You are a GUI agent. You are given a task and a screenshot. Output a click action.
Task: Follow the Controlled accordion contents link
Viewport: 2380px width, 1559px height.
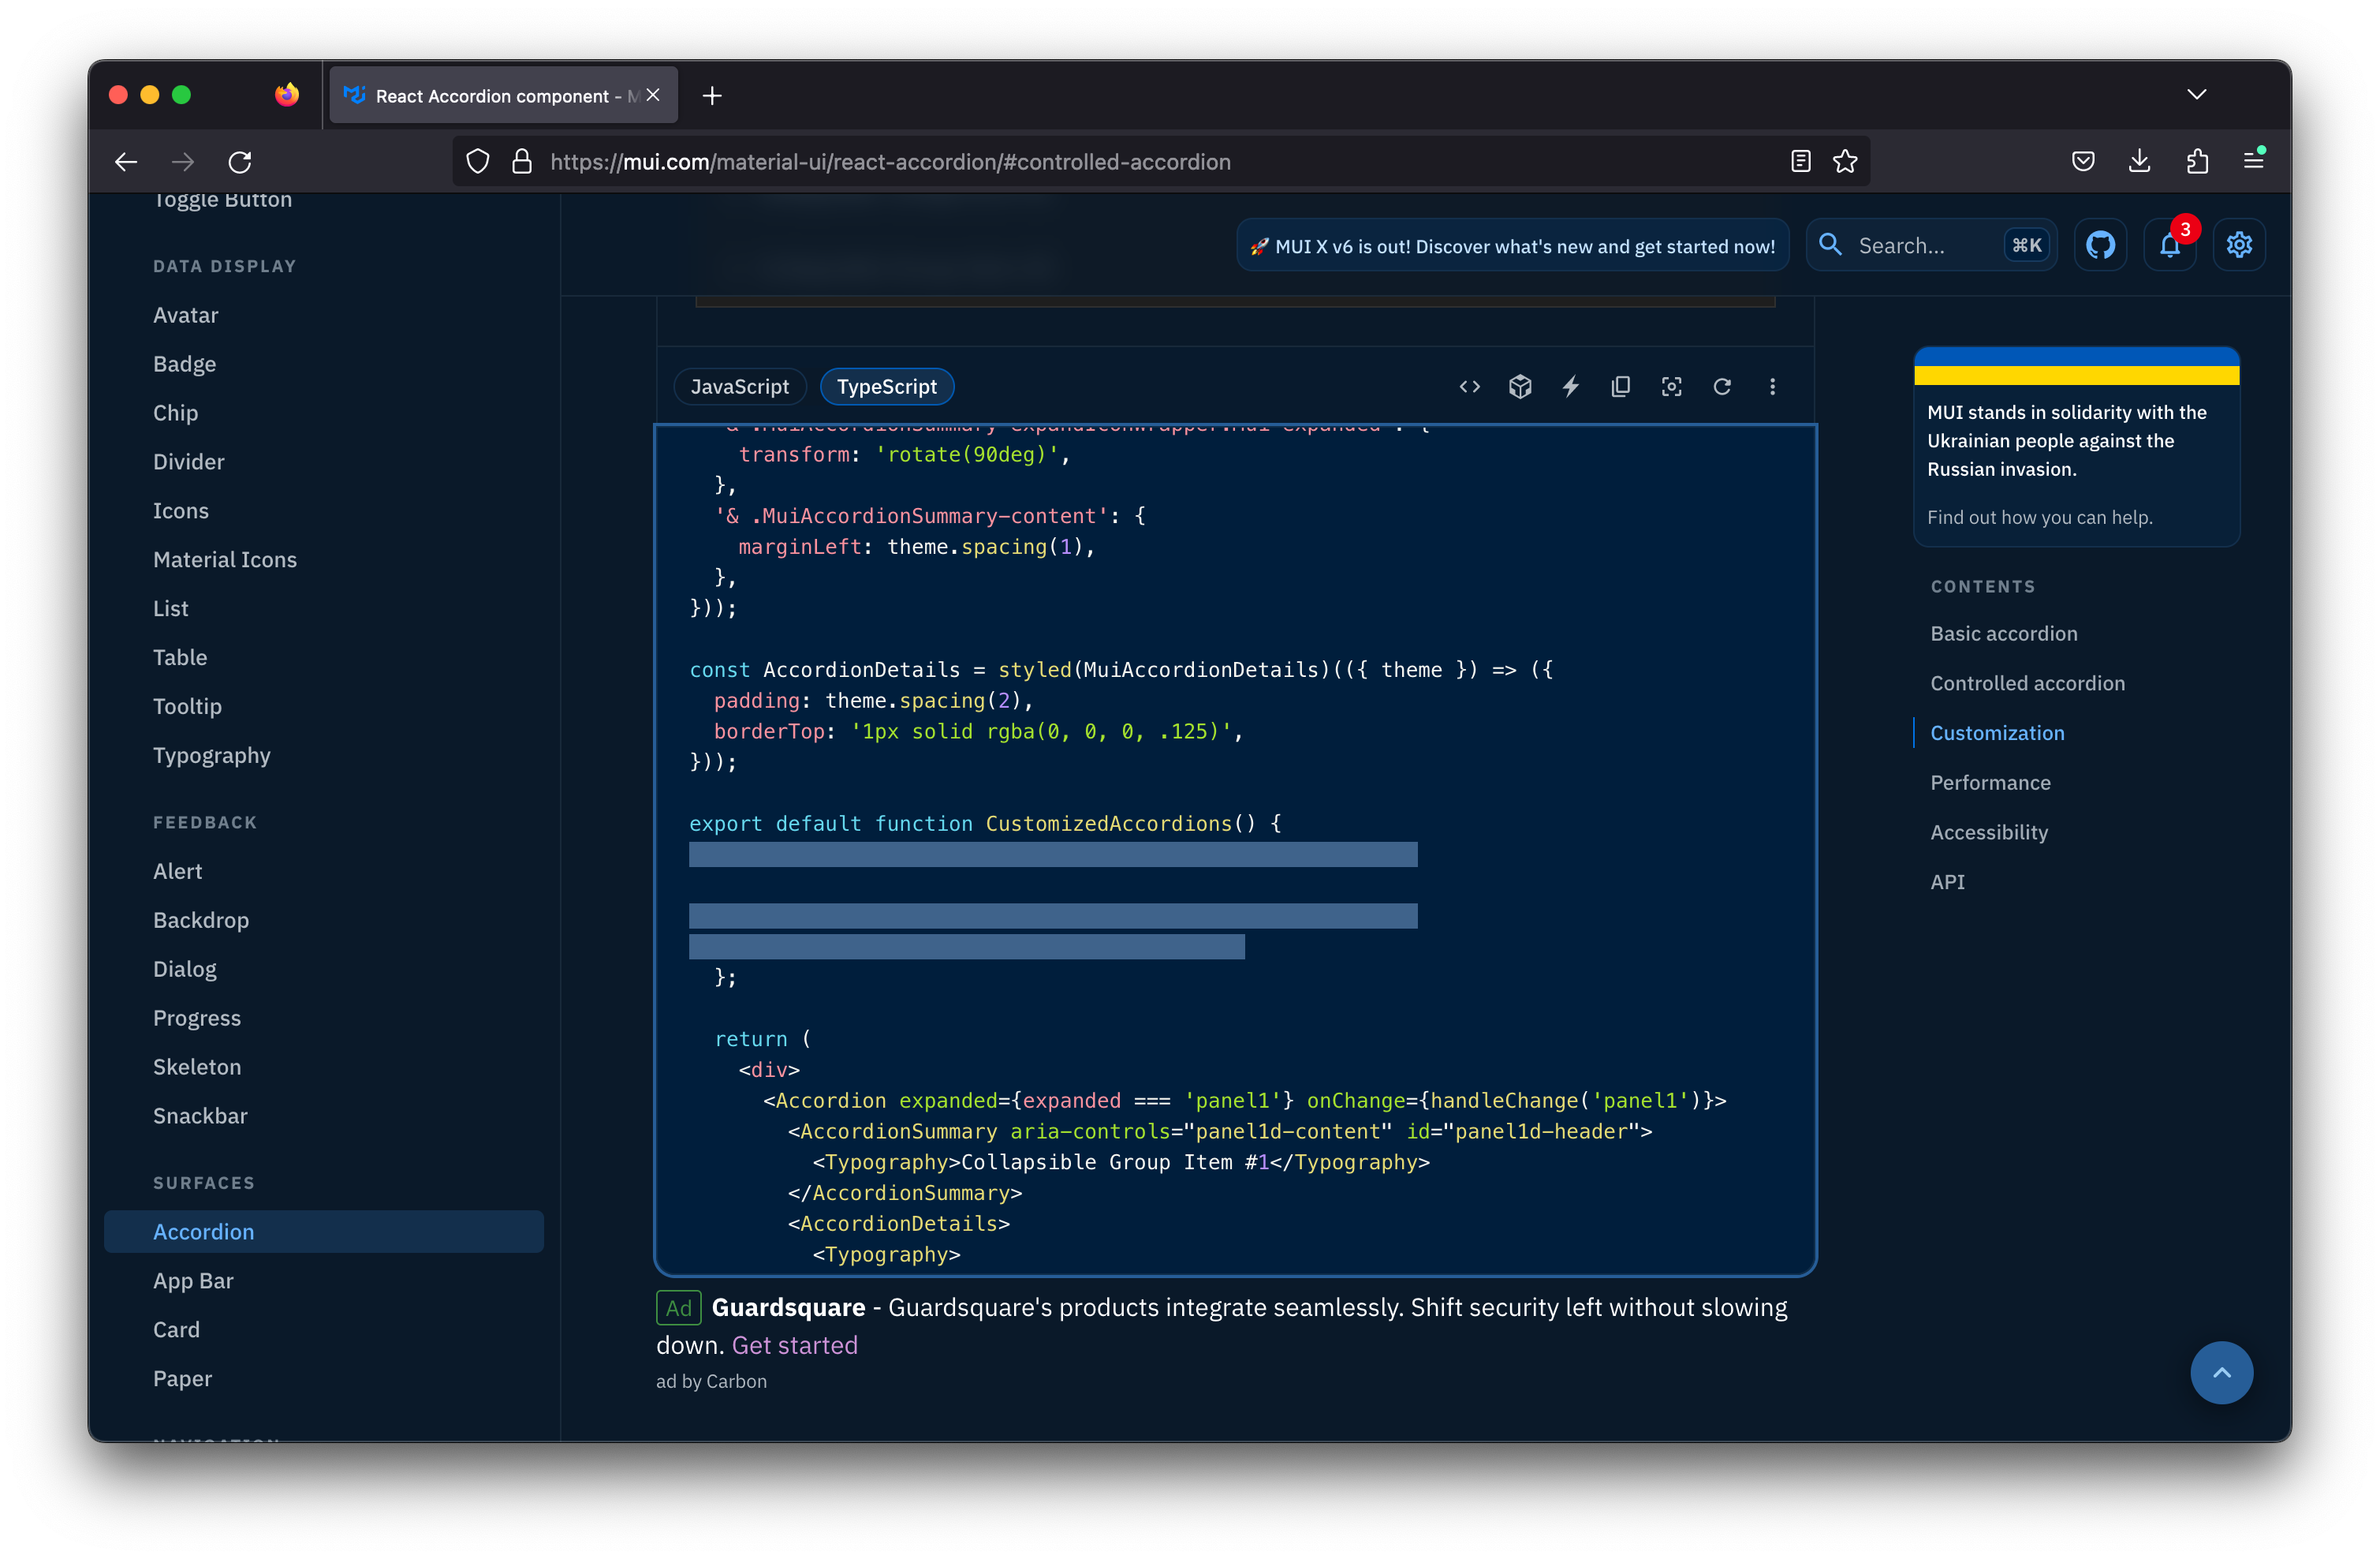point(2028,682)
